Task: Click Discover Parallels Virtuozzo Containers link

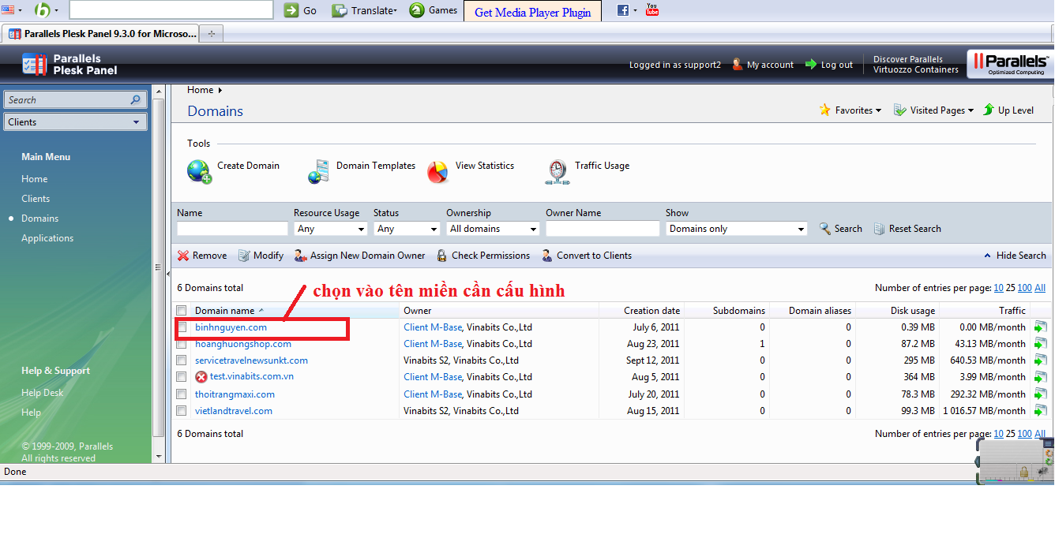Action: (x=916, y=65)
